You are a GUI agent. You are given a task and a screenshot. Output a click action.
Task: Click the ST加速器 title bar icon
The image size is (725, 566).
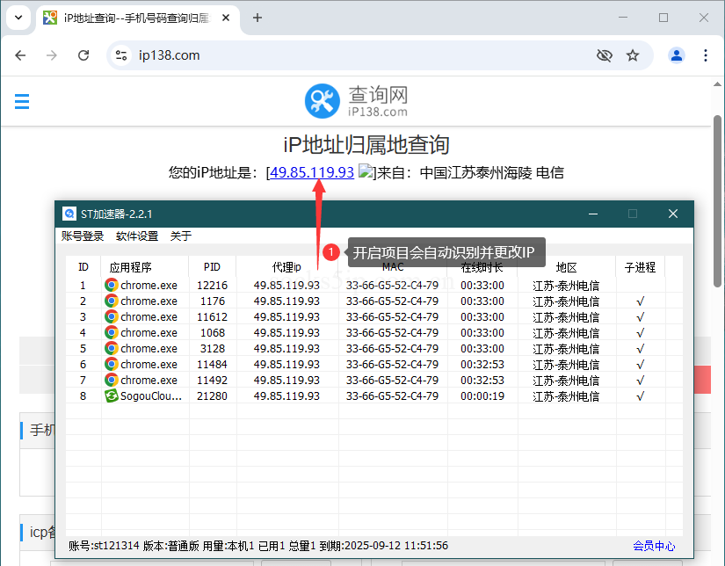[x=69, y=213]
